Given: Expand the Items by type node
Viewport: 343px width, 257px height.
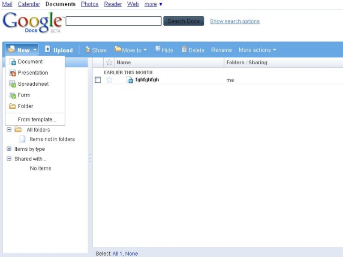Looking at the screenshot, I should (x=9, y=149).
